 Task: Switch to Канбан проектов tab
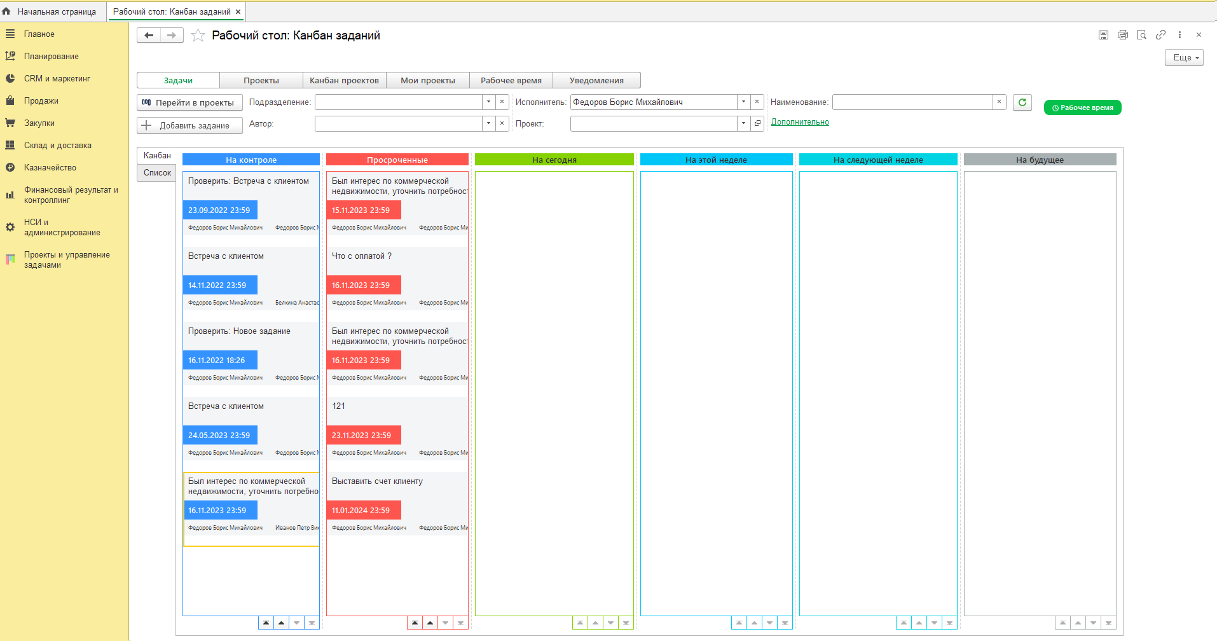coord(344,81)
